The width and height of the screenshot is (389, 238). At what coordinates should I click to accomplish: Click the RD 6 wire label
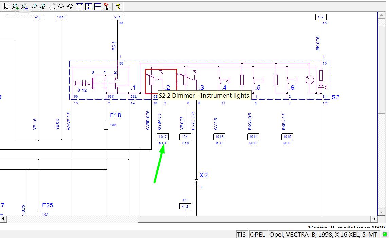tap(114, 46)
